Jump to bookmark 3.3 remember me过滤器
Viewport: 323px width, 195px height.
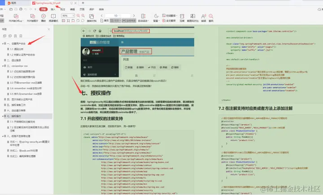tap(26, 83)
